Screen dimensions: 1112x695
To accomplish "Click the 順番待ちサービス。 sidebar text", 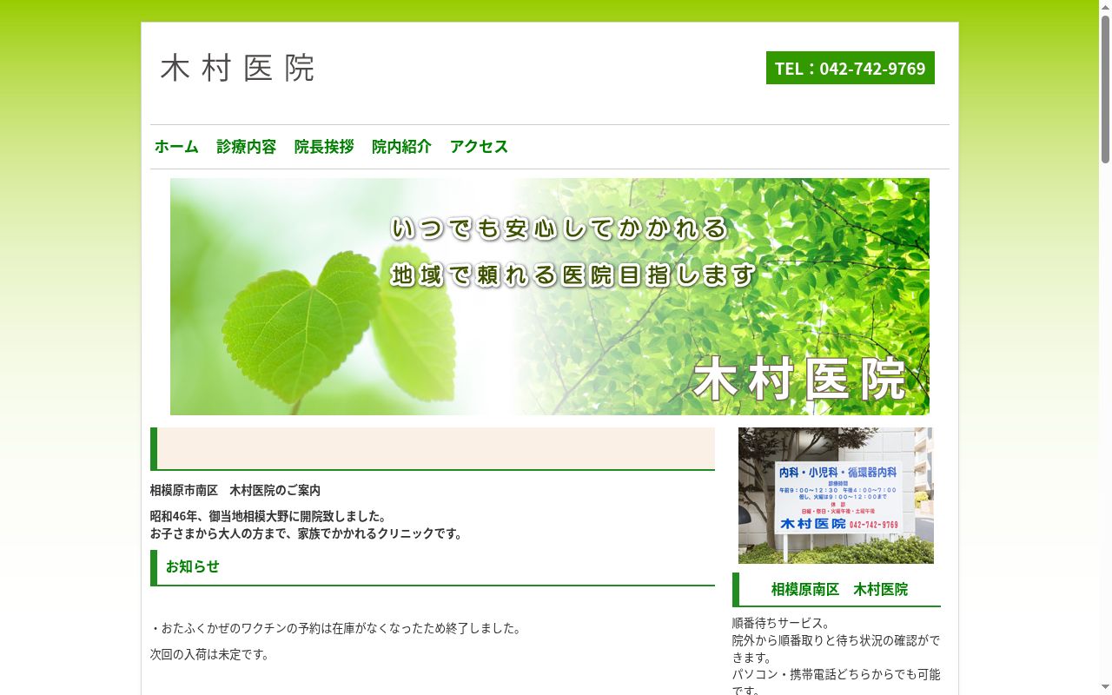I will [782, 623].
